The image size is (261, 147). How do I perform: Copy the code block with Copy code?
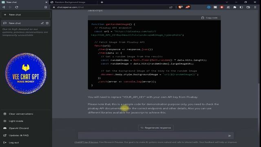coord(209,18)
